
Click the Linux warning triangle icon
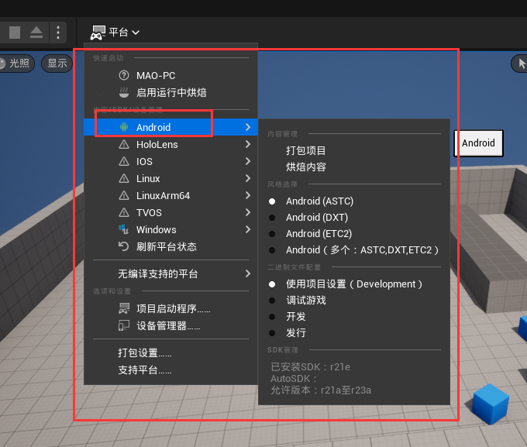tap(124, 178)
